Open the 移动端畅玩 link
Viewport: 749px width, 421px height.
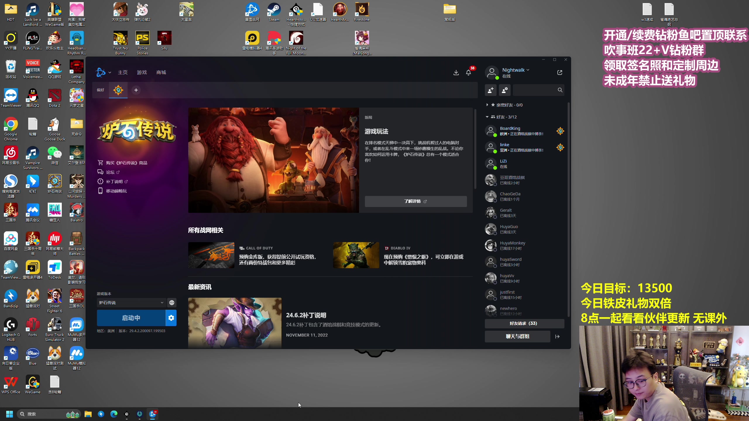(x=112, y=191)
